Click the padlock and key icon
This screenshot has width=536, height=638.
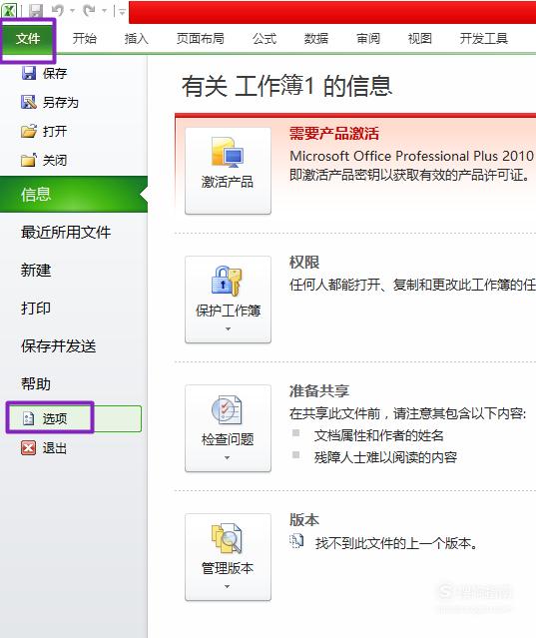pyautogui.click(x=227, y=281)
